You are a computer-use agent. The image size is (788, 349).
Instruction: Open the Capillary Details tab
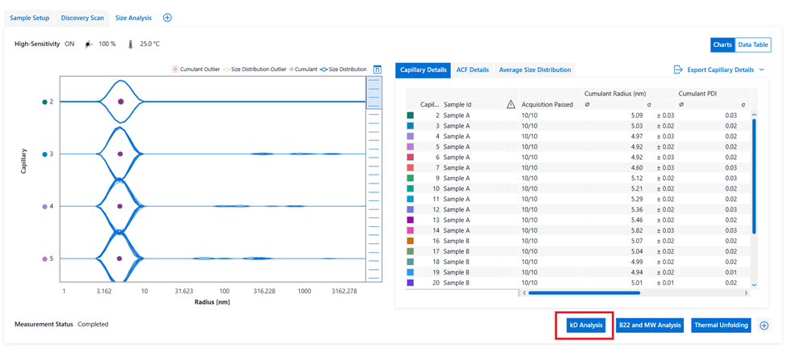click(423, 70)
